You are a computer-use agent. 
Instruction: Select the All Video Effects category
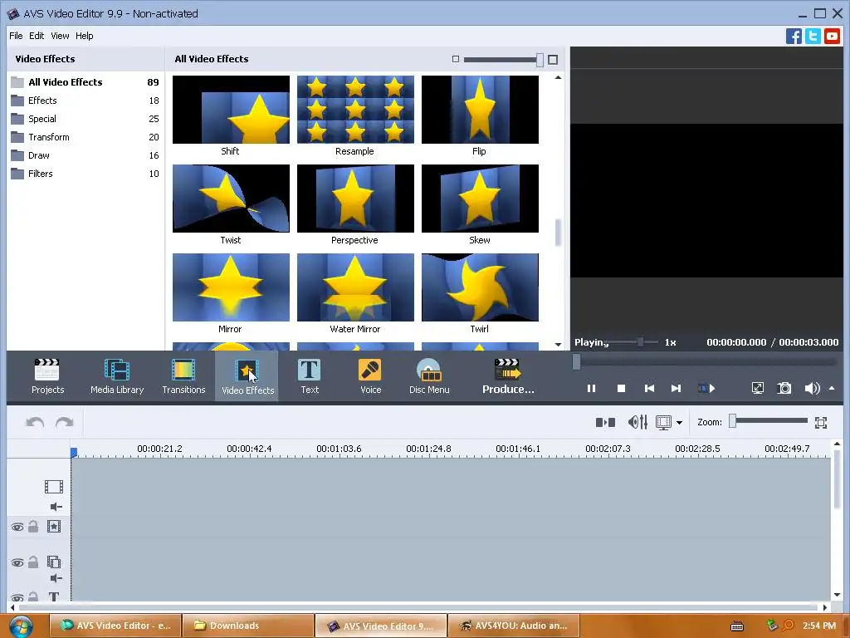pyautogui.click(x=85, y=82)
